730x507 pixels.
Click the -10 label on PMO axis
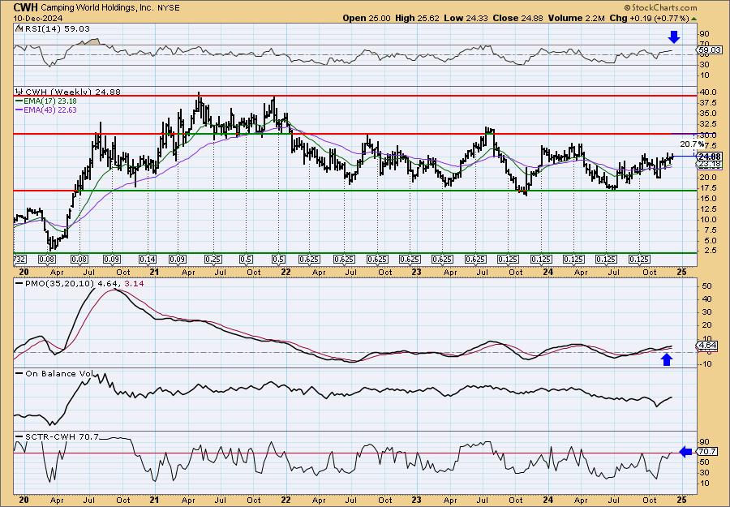(x=706, y=366)
